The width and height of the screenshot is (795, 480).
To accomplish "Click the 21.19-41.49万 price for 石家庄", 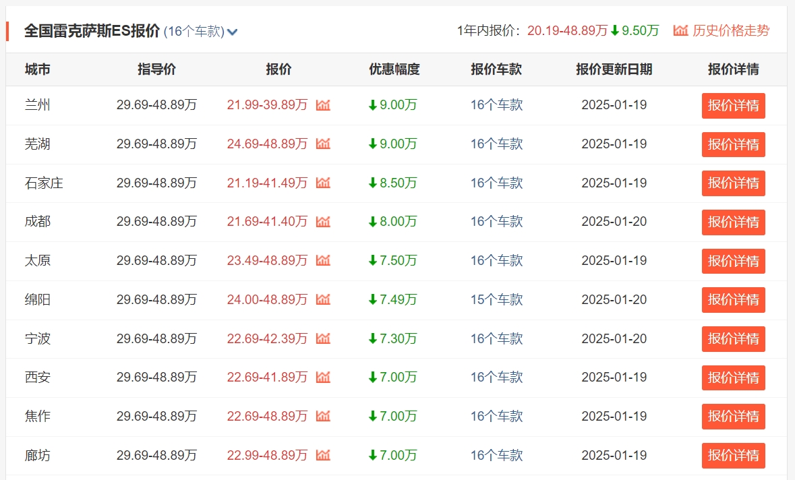I will point(267,183).
